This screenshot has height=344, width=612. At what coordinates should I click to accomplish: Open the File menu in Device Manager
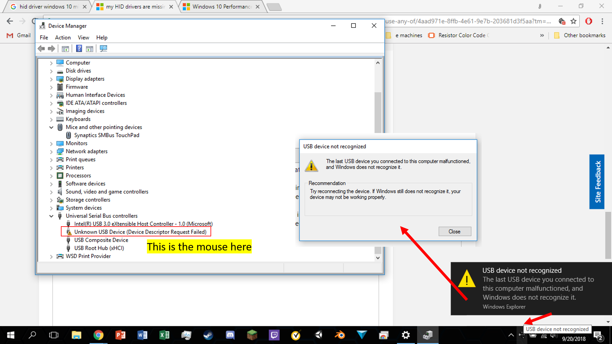click(44, 37)
